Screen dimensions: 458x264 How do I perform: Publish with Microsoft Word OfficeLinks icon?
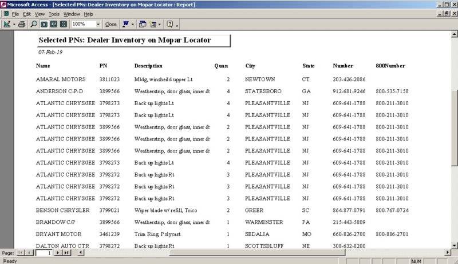coord(125,24)
